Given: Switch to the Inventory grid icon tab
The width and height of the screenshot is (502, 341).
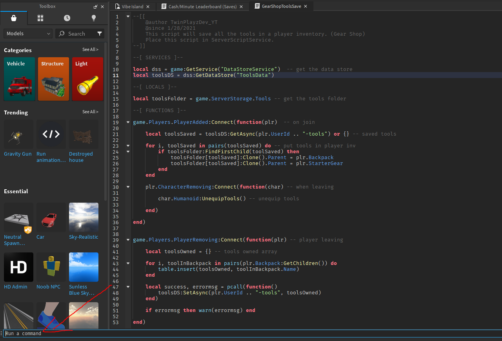Looking at the screenshot, I should click(40, 18).
